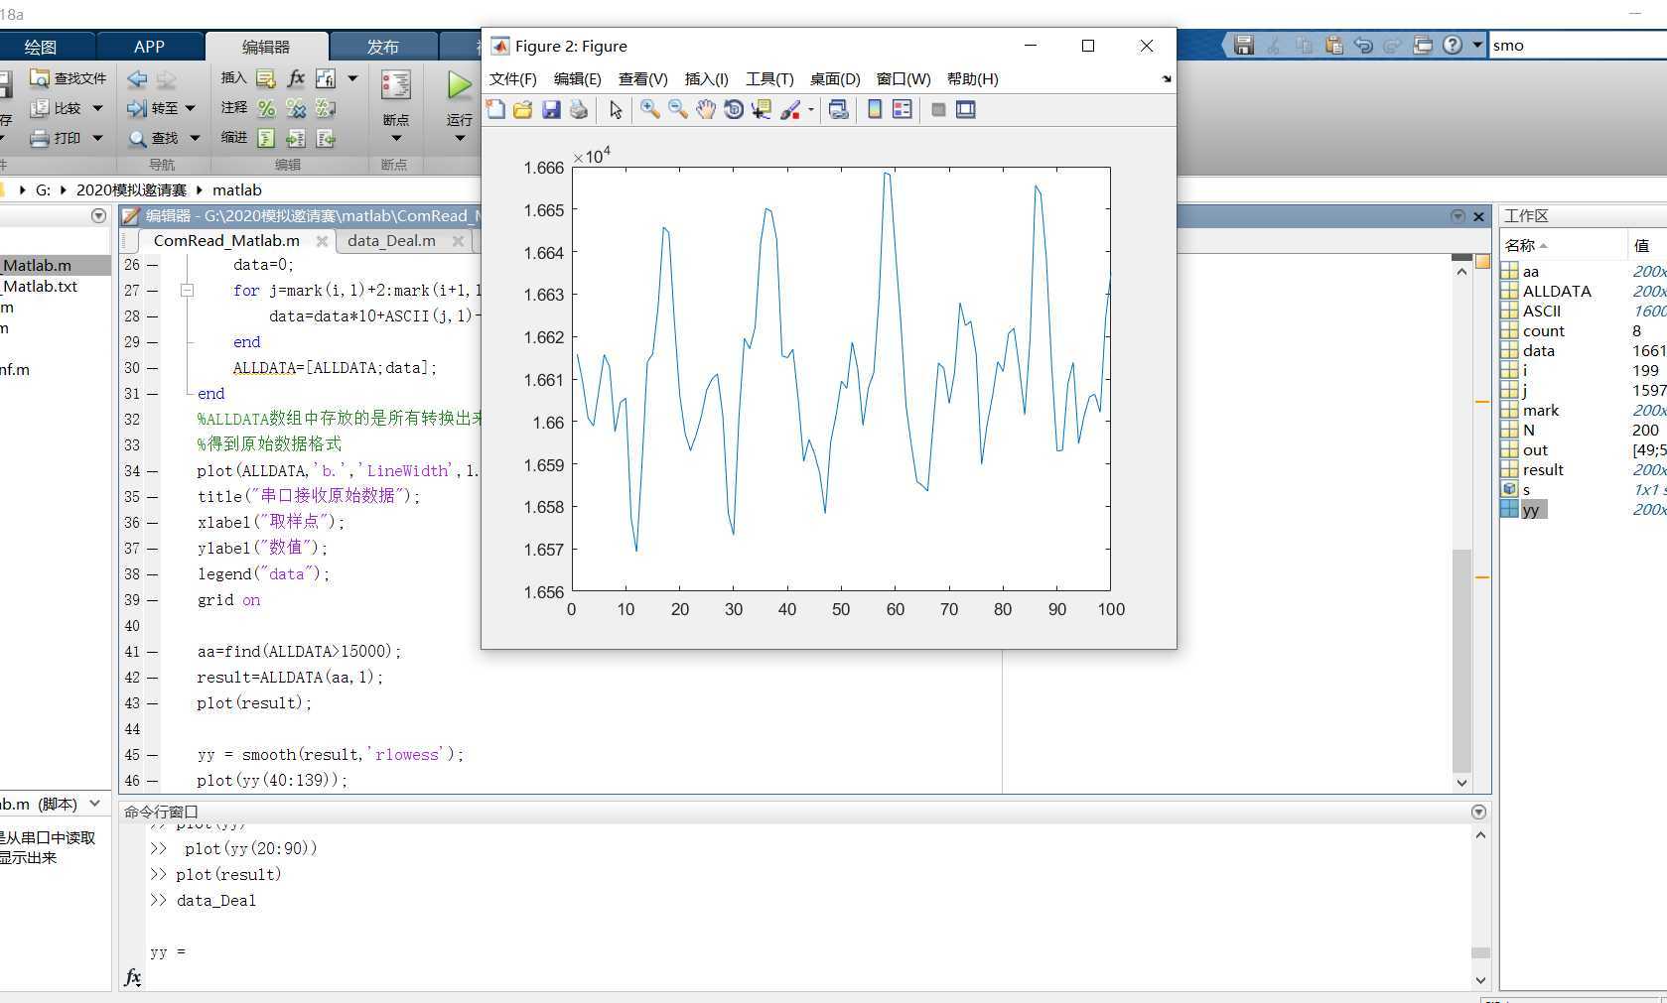Open 帮助(H) menu in Figure 2

coord(972,78)
